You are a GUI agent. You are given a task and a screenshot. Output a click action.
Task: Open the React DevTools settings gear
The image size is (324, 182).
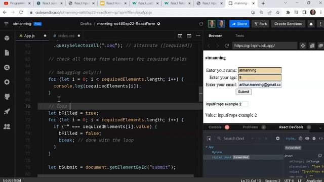278,139
